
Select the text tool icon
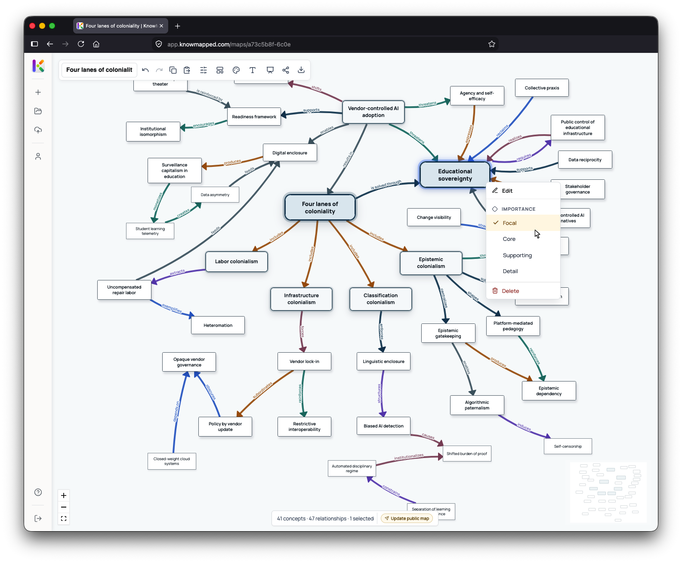(253, 70)
